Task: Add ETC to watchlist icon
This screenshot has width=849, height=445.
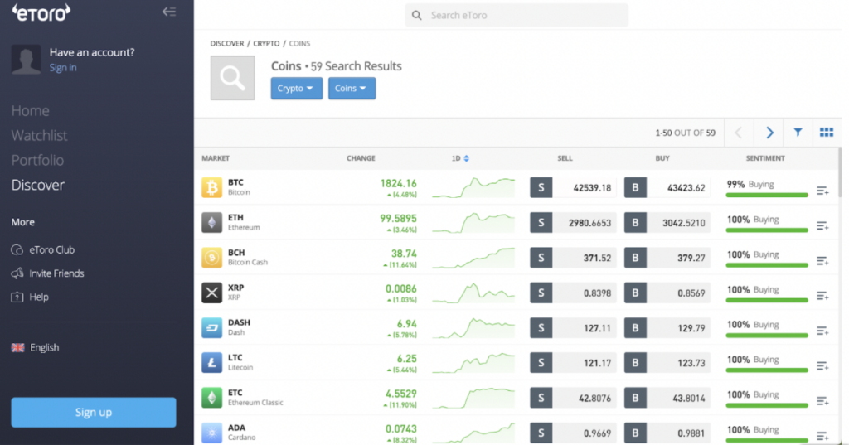Action: [822, 400]
